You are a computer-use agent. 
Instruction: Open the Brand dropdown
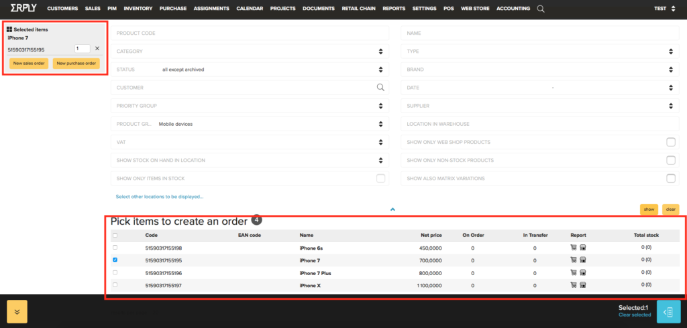click(x=540, y=69)
